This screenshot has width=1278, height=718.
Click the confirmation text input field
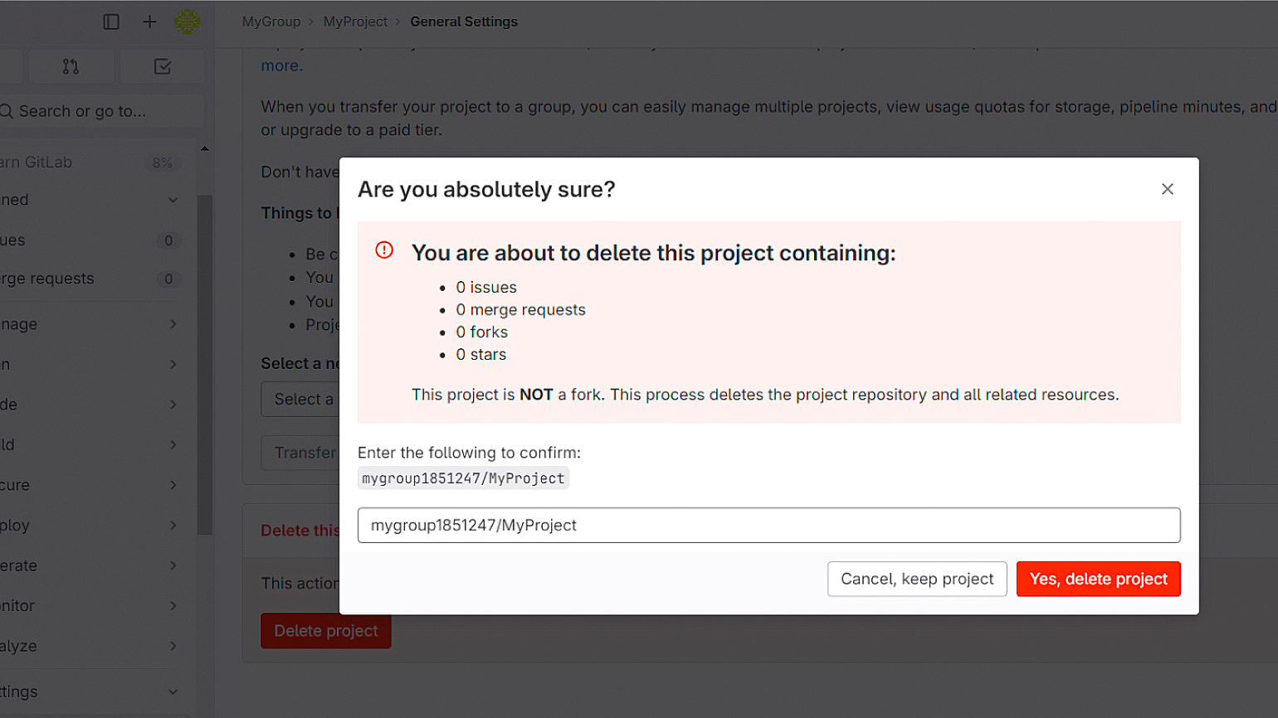coord(768,525)
